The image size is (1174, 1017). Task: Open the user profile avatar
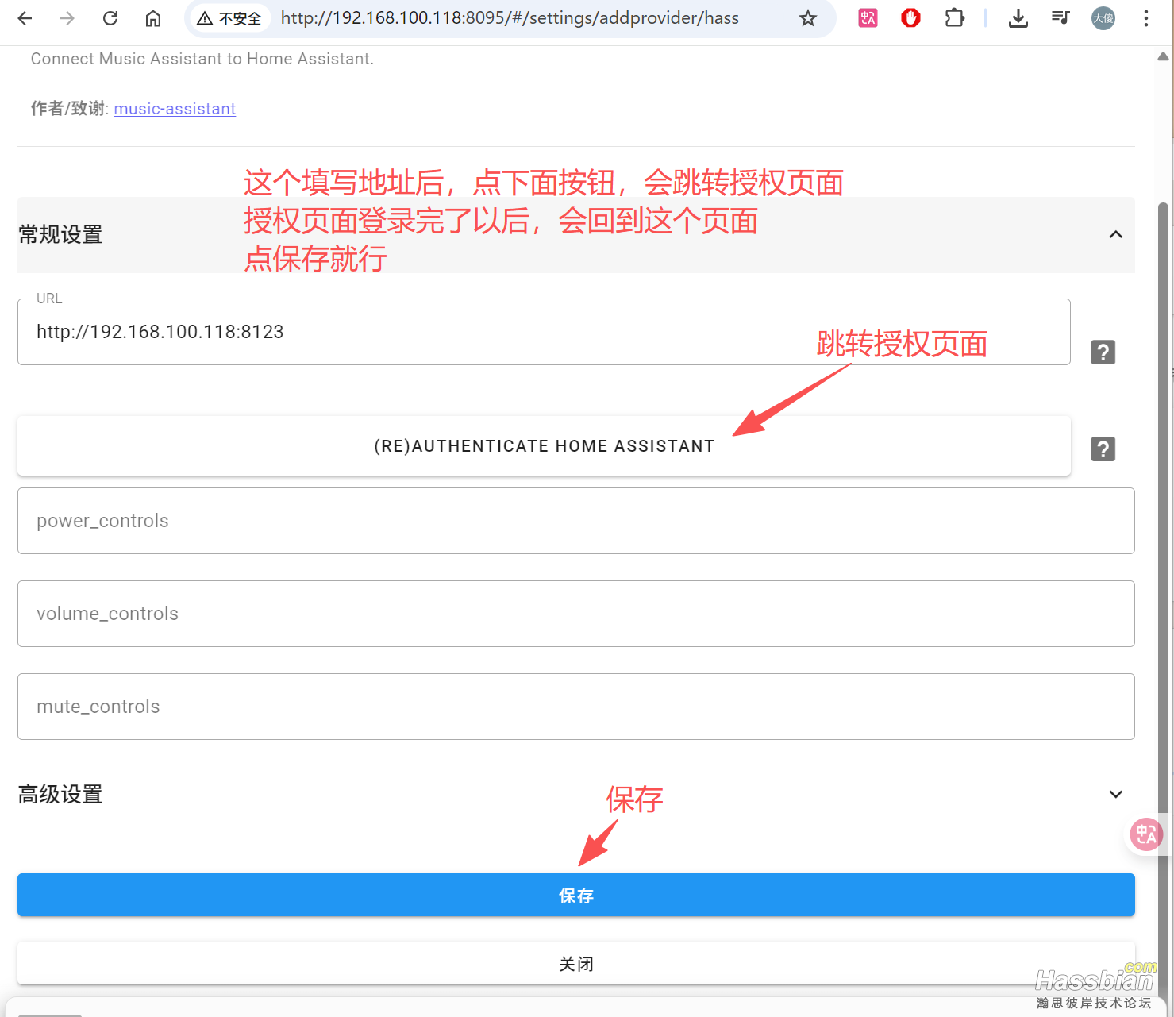1103,18
